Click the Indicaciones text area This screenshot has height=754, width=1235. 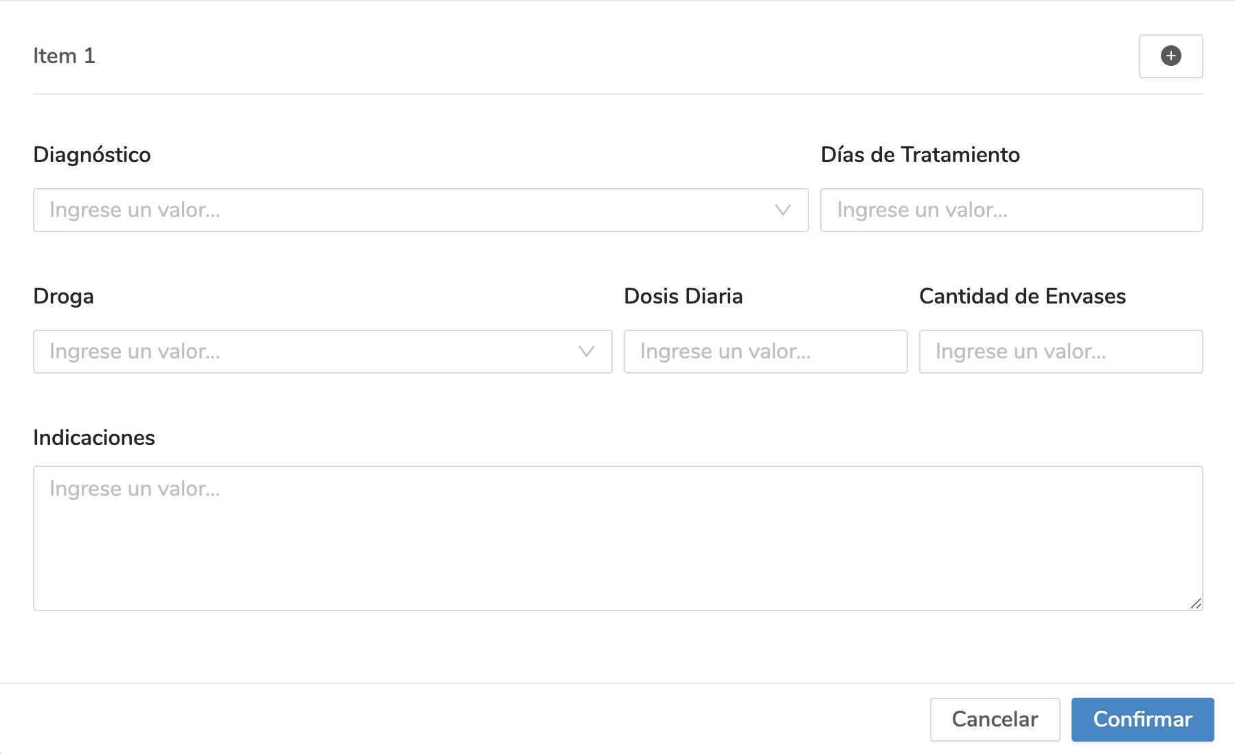pos(617,536)
